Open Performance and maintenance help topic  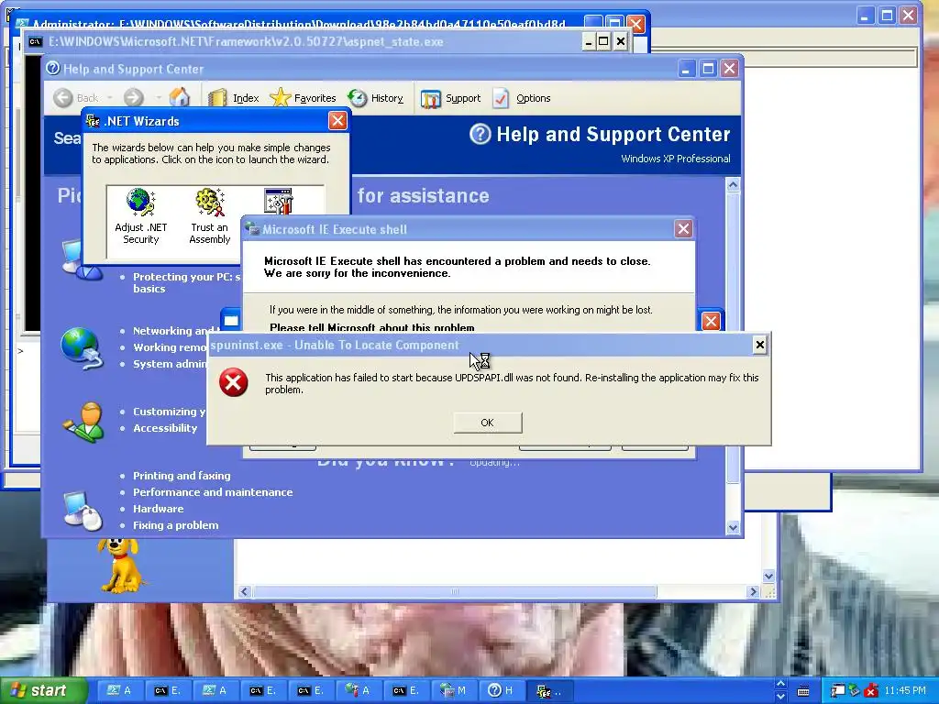pos(213,492)
